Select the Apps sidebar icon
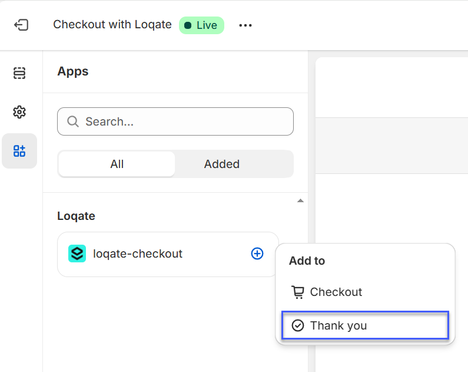The image size is (468, 372). 19,151
